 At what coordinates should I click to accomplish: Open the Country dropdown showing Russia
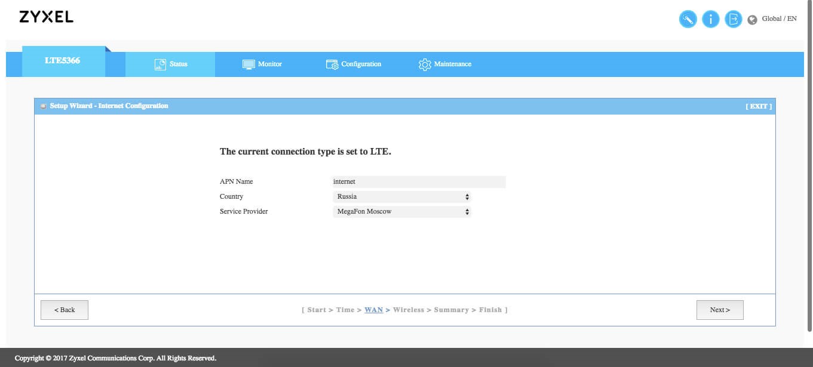[x=401, y=196]
